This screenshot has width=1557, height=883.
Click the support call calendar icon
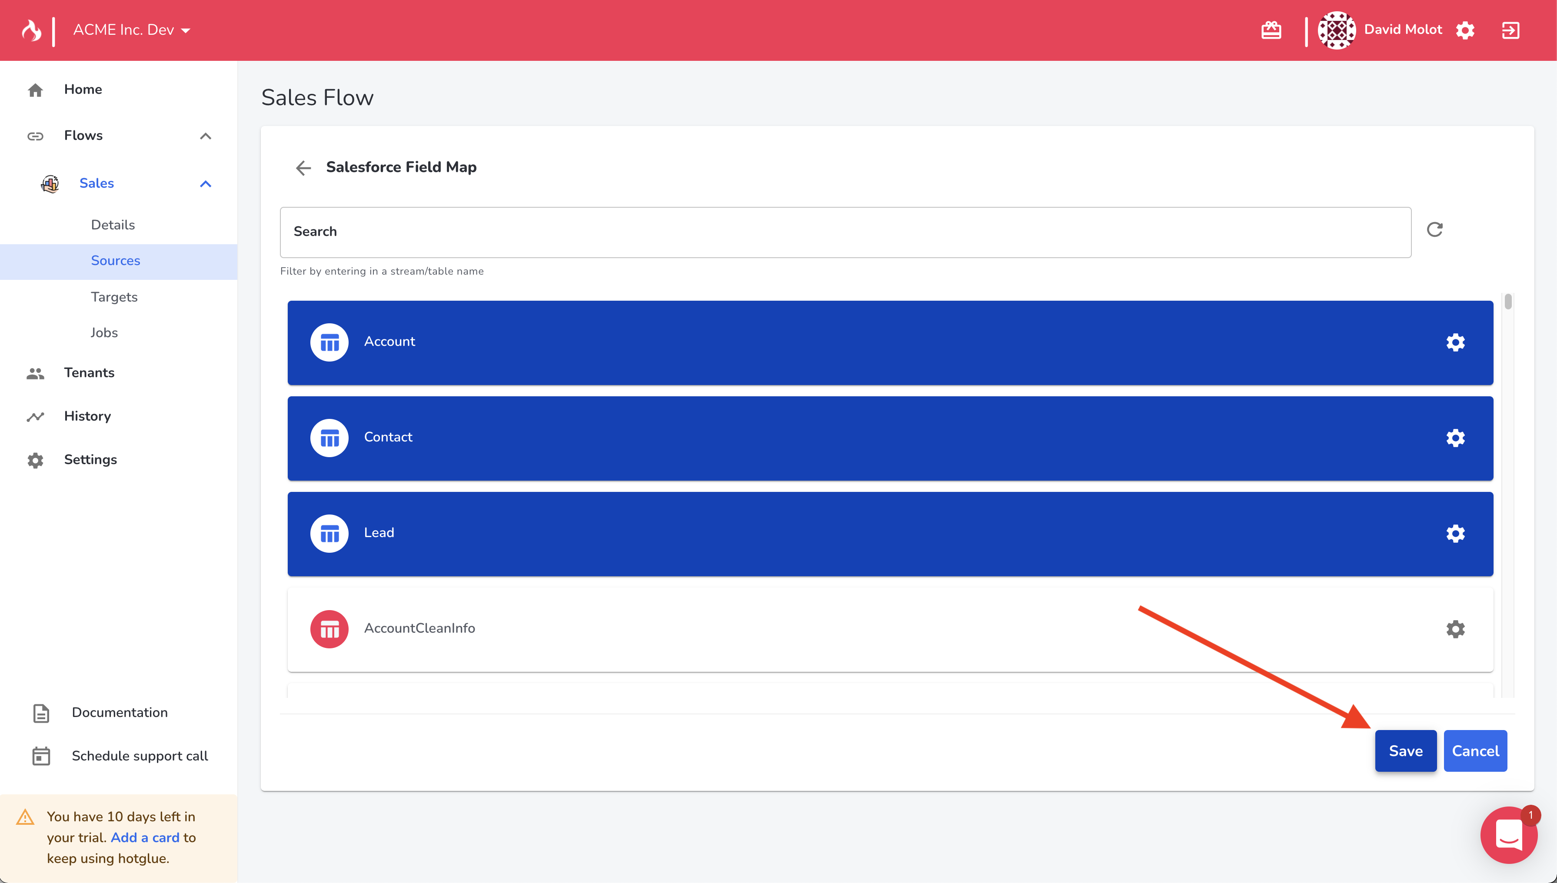40,756
